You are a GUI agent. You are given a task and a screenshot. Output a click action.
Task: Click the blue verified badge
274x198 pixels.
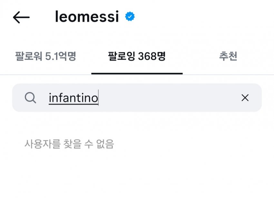coord(130,16)
